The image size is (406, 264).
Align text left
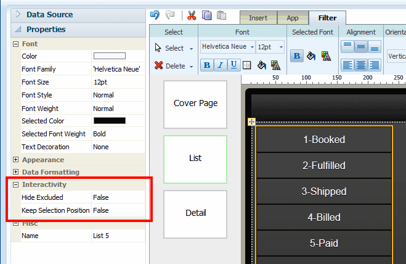(347, 65)
